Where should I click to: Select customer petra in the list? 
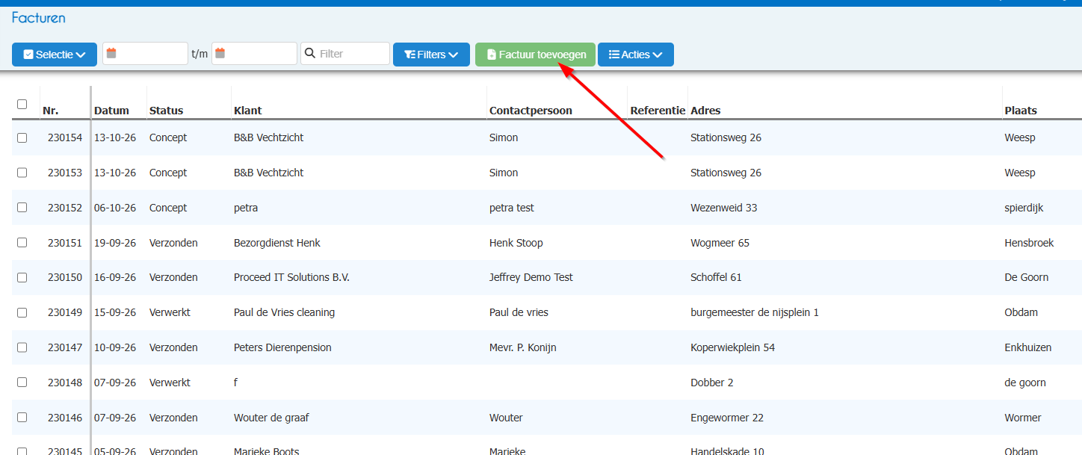click(246, 208)
